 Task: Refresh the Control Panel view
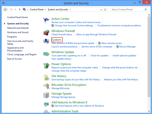pyautogui.click(x=105, y=10)
